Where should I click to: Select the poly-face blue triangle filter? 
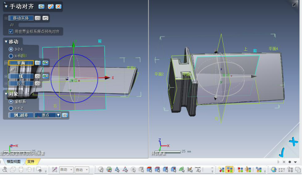point(117,170)
